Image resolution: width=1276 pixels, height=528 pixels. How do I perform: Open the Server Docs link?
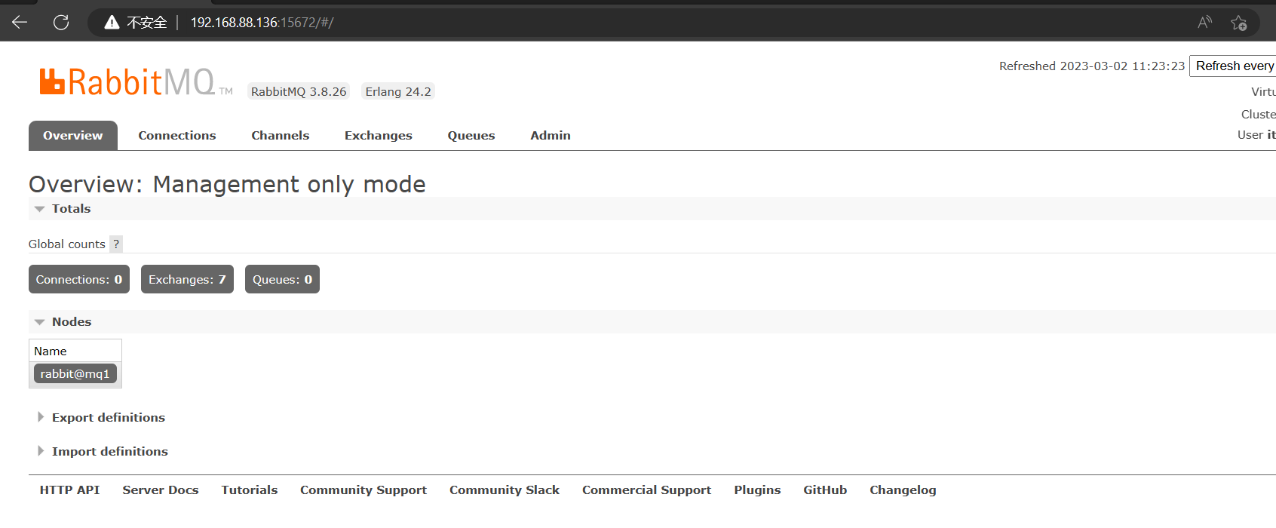[x=161, y=490]
